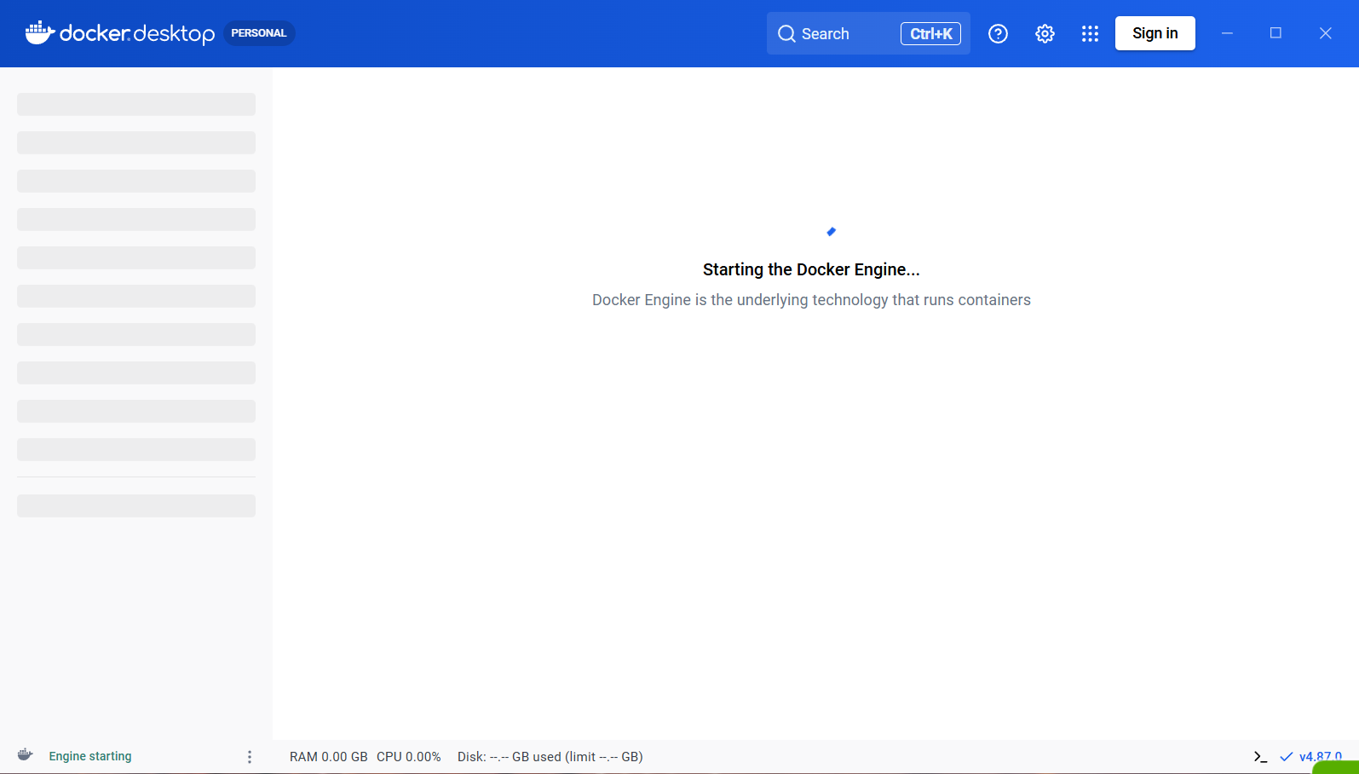Open Settings gear icon
The image size is (1359, 774).
(1045, 33)
